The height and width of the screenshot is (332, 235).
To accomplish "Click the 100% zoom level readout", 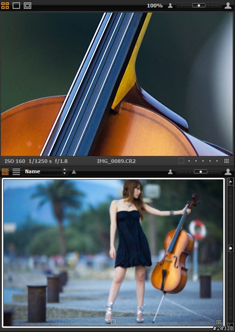I will click(x=155, y=6).
